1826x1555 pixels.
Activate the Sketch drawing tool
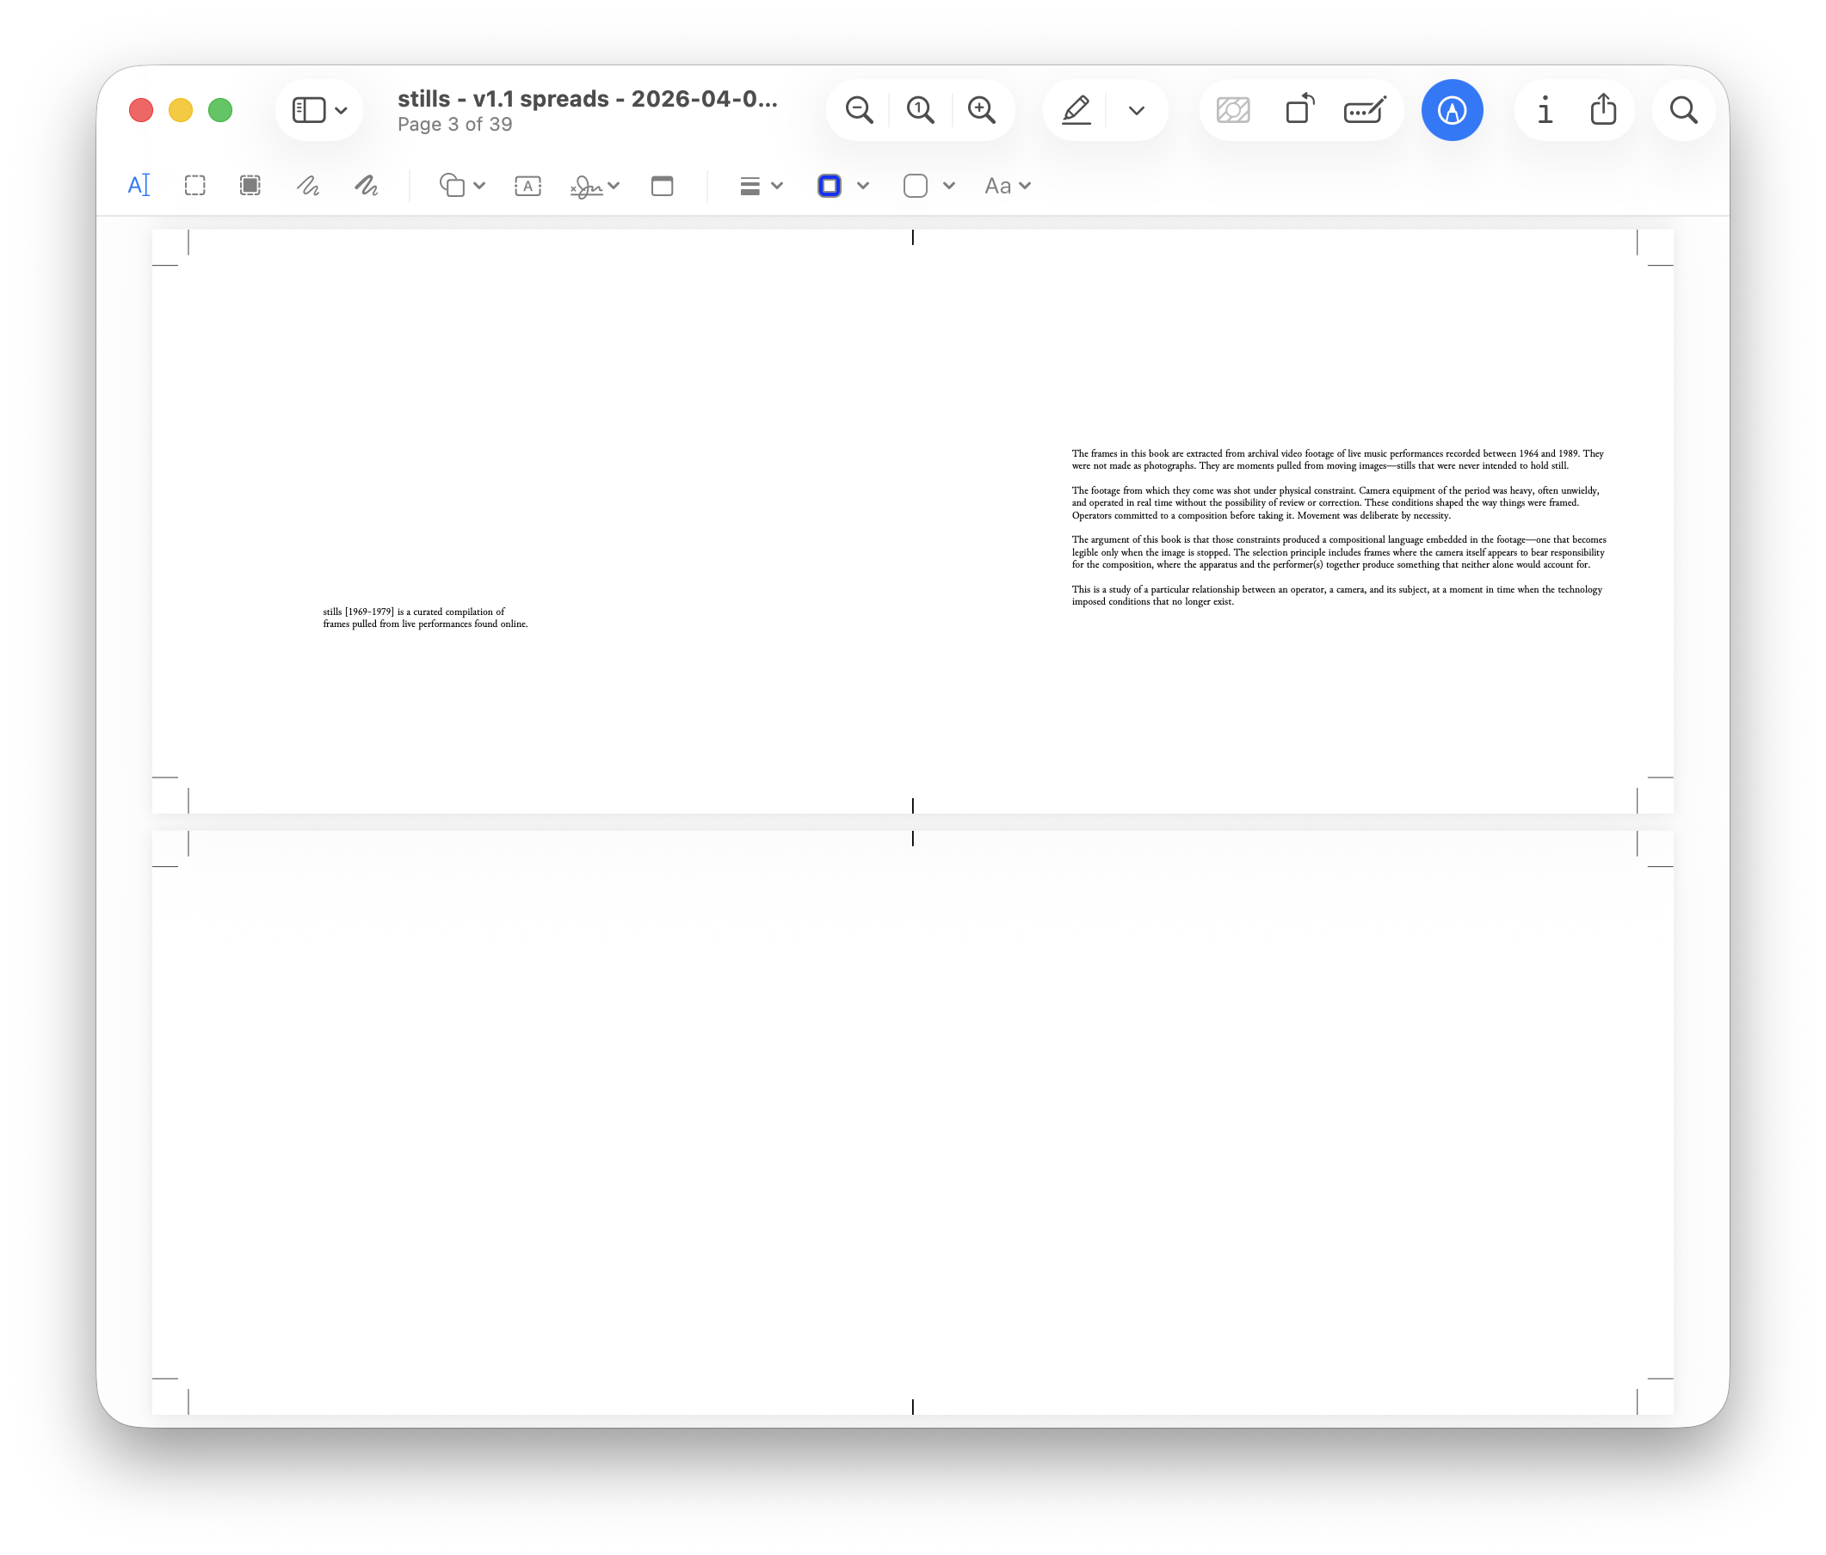pos(307,186)
